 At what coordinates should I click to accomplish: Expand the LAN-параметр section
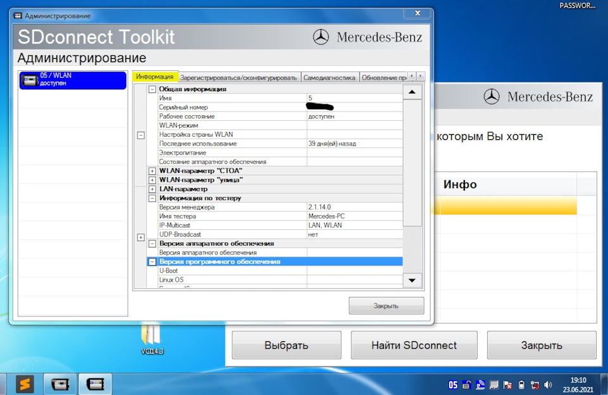pyautogui.click(x=153, y=189)
